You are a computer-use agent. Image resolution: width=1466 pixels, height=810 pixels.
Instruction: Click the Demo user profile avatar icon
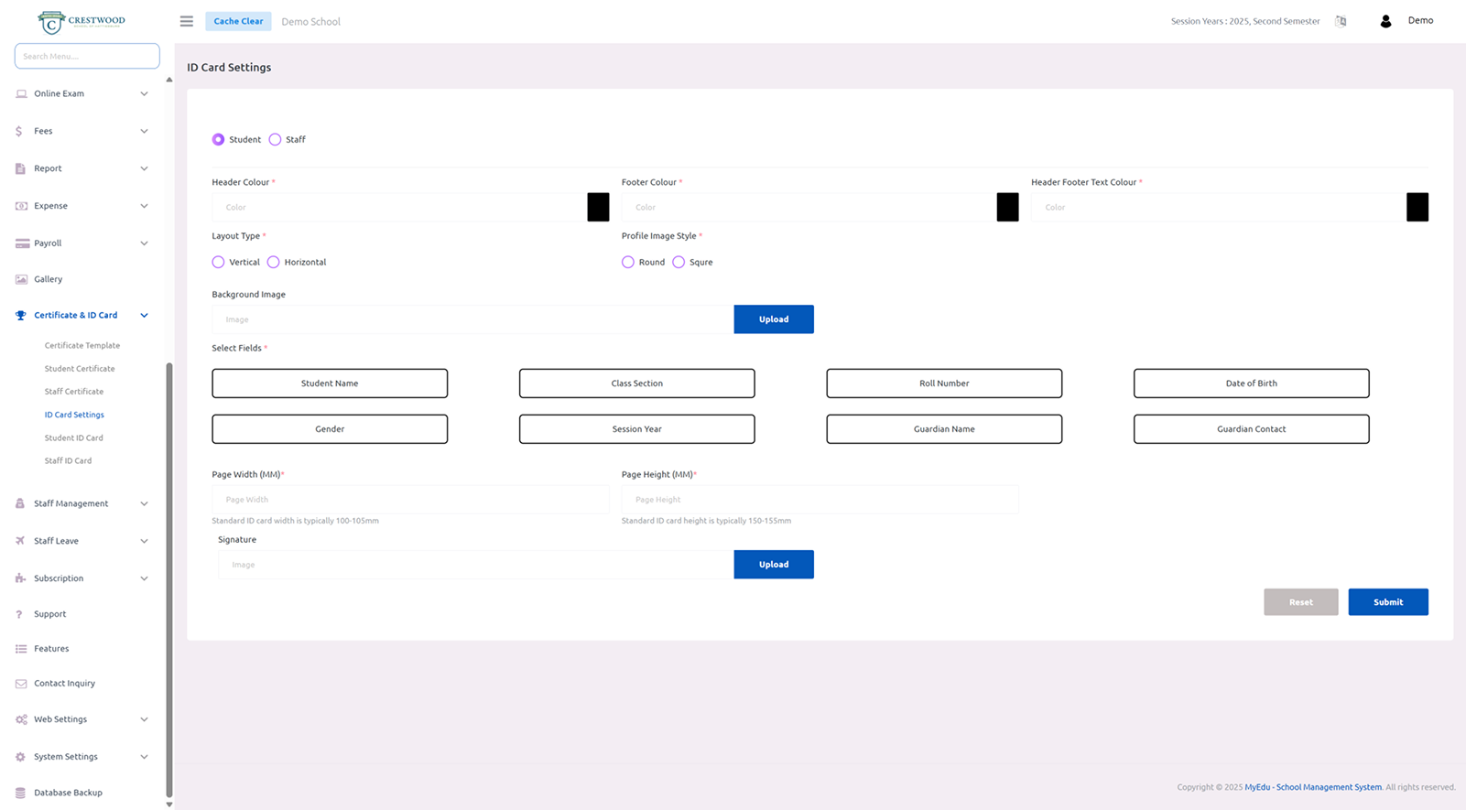(1385, 21)
